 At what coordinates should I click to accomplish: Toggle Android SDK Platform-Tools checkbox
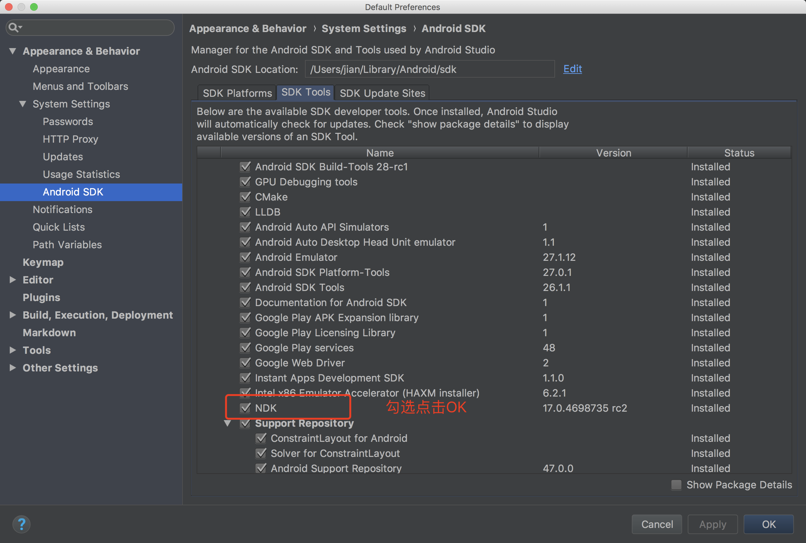pos(245,272)
